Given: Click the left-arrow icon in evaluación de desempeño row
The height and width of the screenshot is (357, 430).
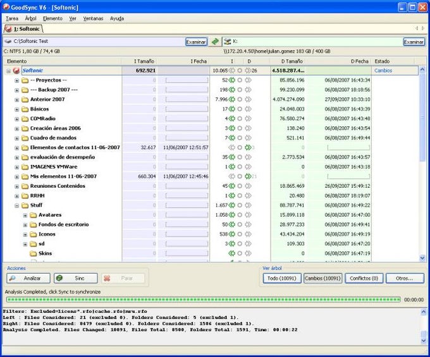Looking at the screenshot, I should click(x=232, y=157).
